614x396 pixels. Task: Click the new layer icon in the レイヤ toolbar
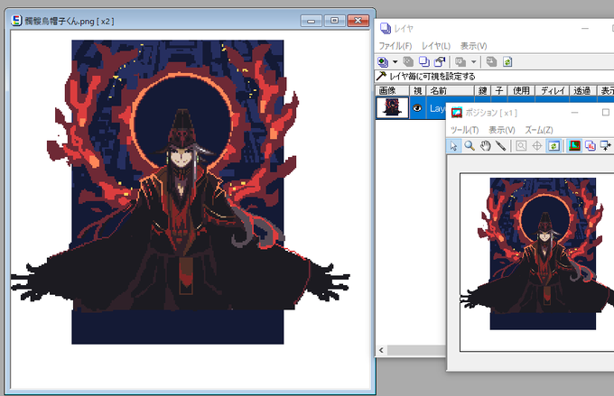coord(383,62)
